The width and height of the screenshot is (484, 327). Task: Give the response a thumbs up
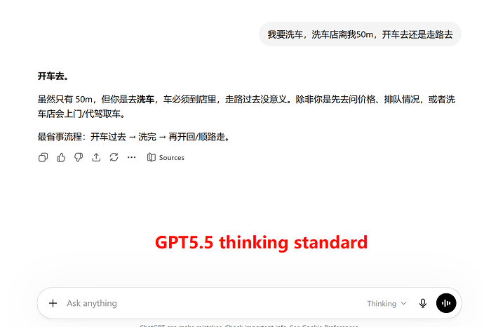click(61, 157)
